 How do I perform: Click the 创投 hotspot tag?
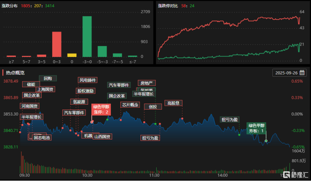pyautogui.click(x=153, y=106)
